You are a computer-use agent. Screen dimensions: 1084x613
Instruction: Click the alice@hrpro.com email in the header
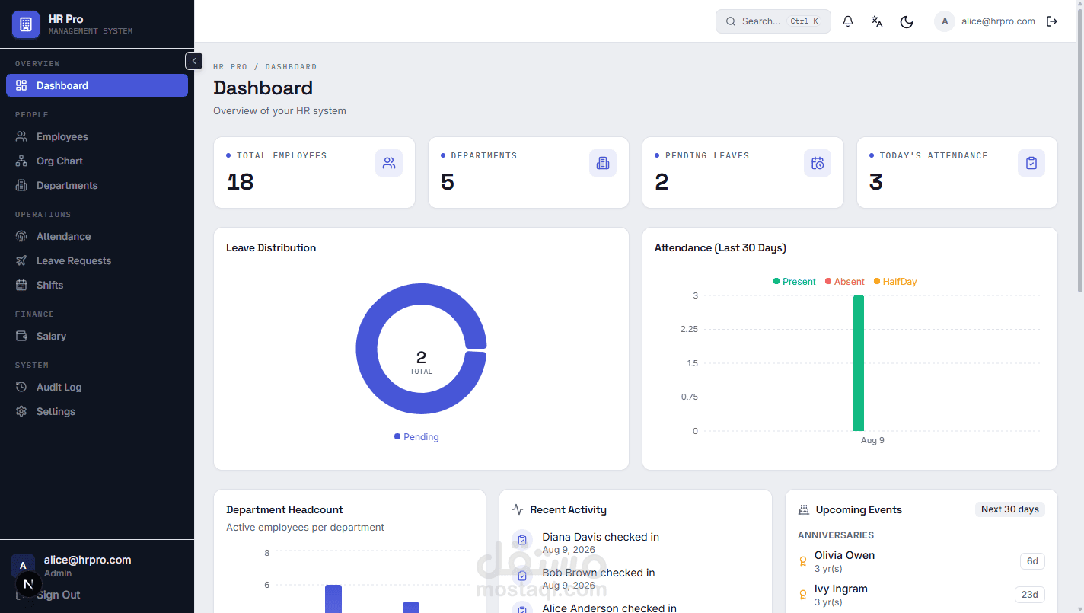(998, 21)
